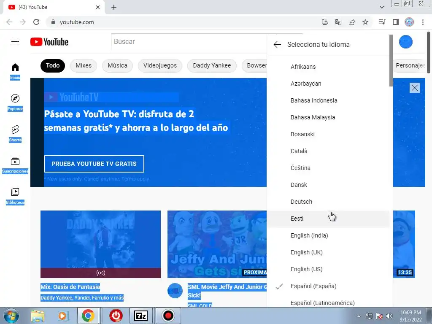The image size is (432, 324).
Task: Choose Afrikaans language
Action: (328, 67)
